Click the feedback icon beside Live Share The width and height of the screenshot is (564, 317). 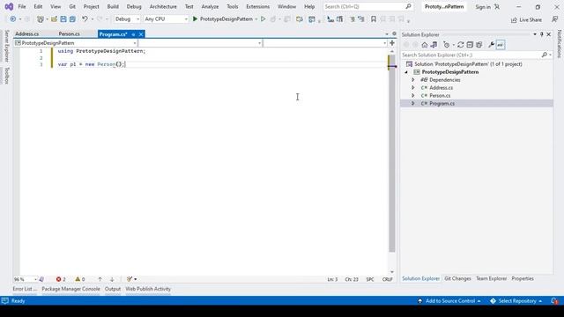coord(554,19)
